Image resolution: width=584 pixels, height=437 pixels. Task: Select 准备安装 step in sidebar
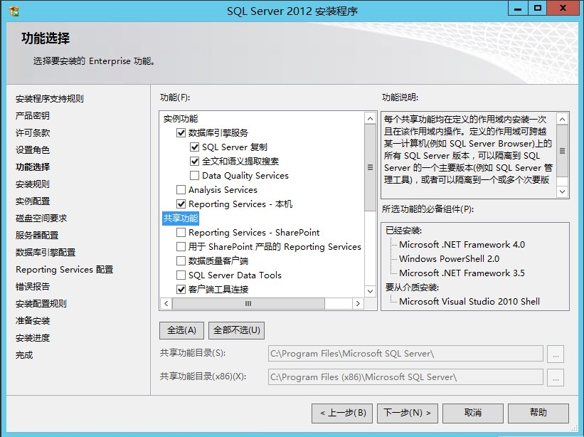[33, 321]
